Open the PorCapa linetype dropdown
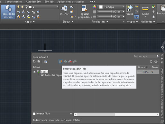165x124 pixels. point(124,17)
